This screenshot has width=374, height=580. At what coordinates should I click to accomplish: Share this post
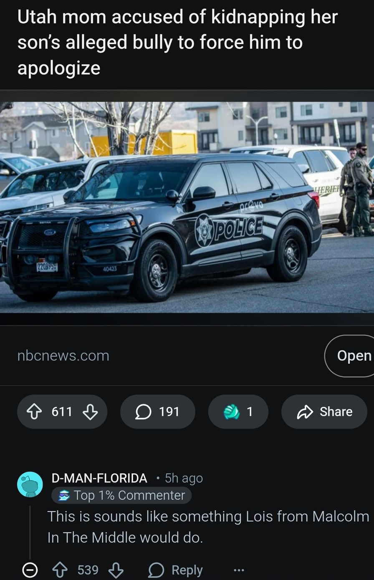pyautogui.click(x=324, y=412)
